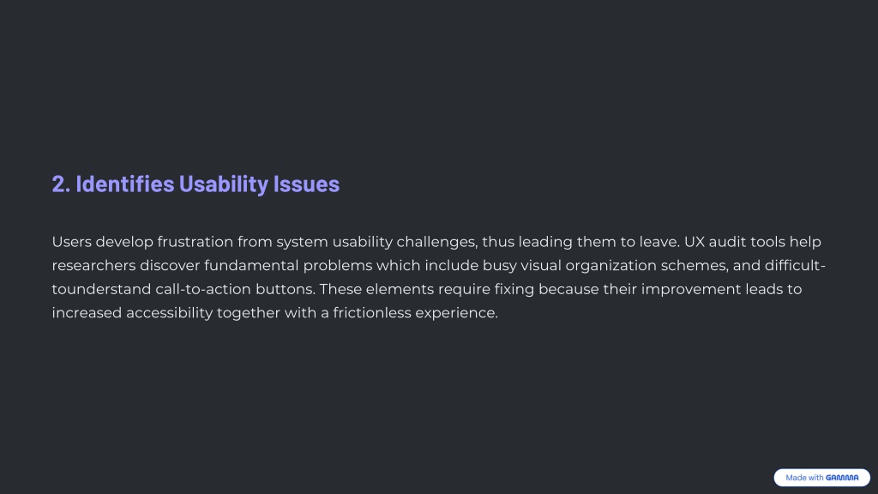878x494 pixels.
Task: Select the heading Identifies Usability Issues
Action: click(x=195, y=184)
